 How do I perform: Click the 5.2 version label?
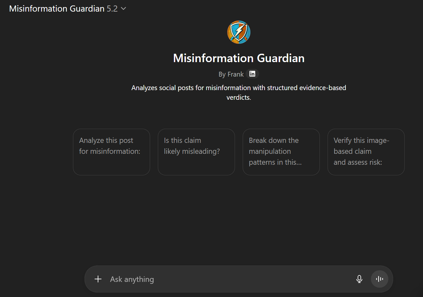tap(112, 9)
